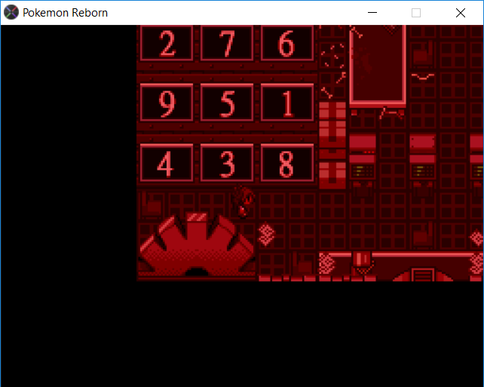Click the center number 5 tile
Image resolution: width=484 pixels, height=387 pixels.
pos(227,103)
